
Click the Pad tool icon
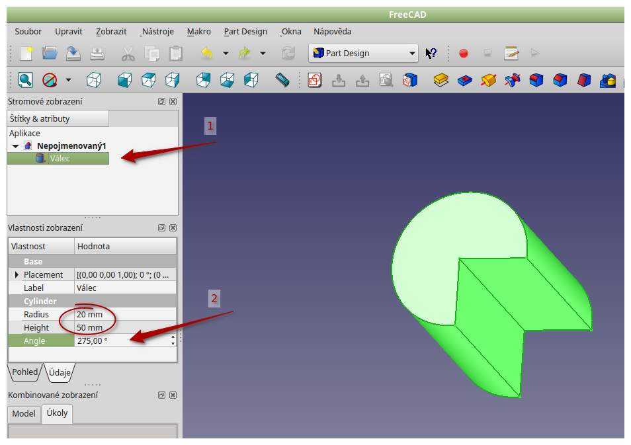pos(441,80)
